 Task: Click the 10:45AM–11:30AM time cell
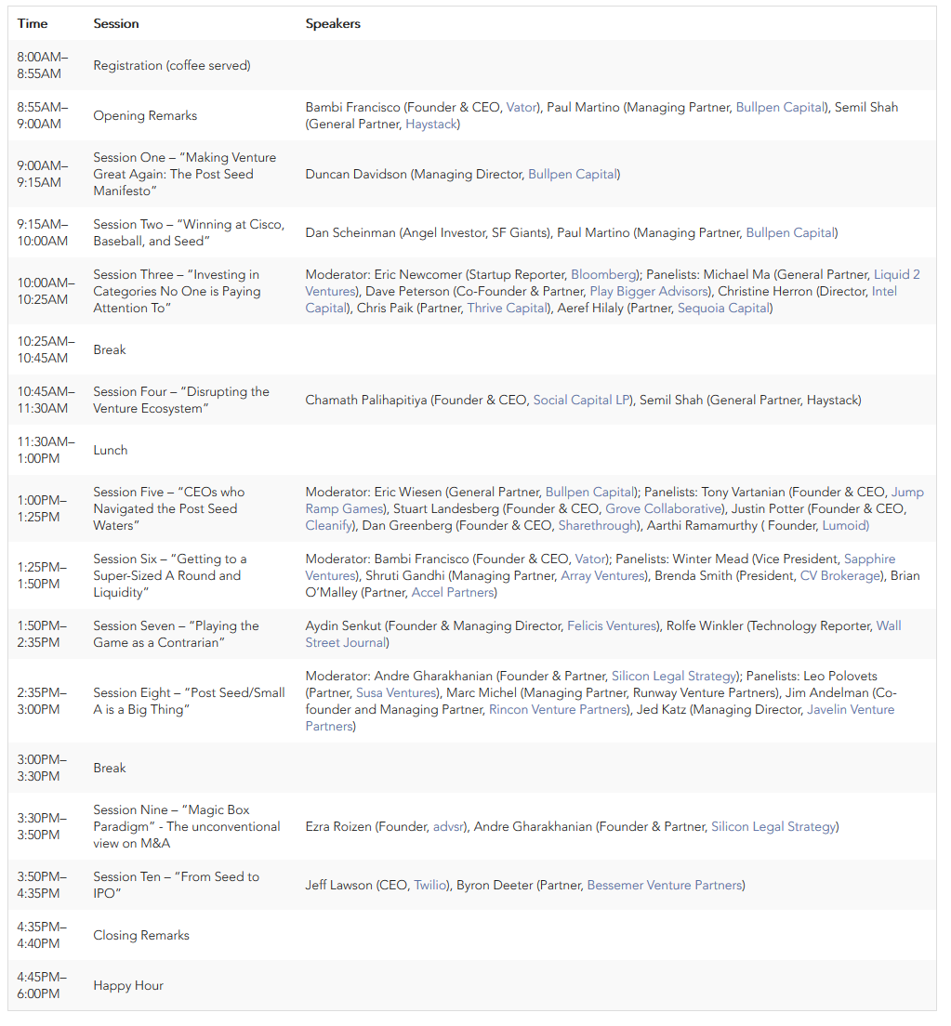(46, 401)
